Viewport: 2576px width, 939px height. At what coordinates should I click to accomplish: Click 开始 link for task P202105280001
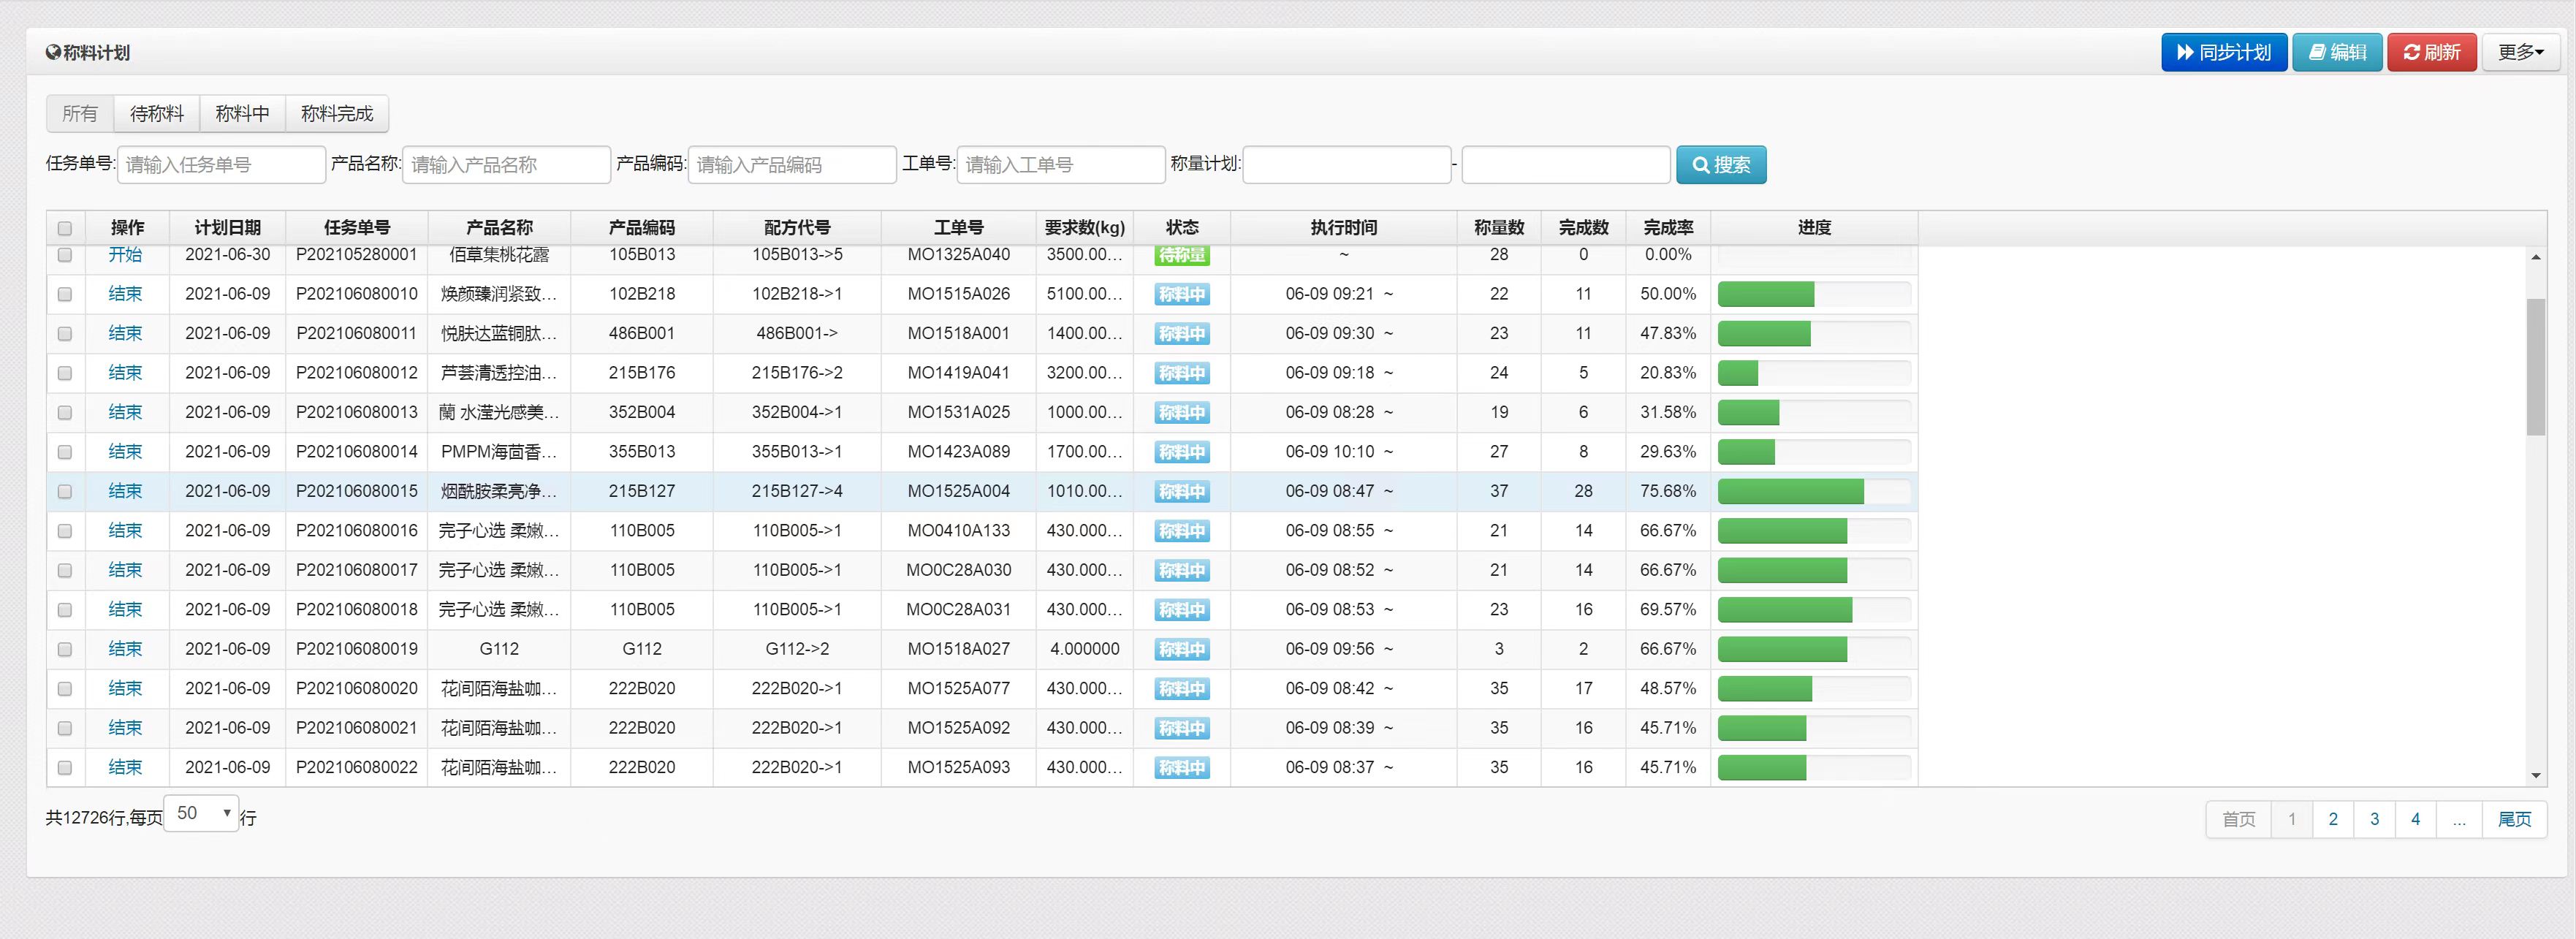tap(125, 254)
